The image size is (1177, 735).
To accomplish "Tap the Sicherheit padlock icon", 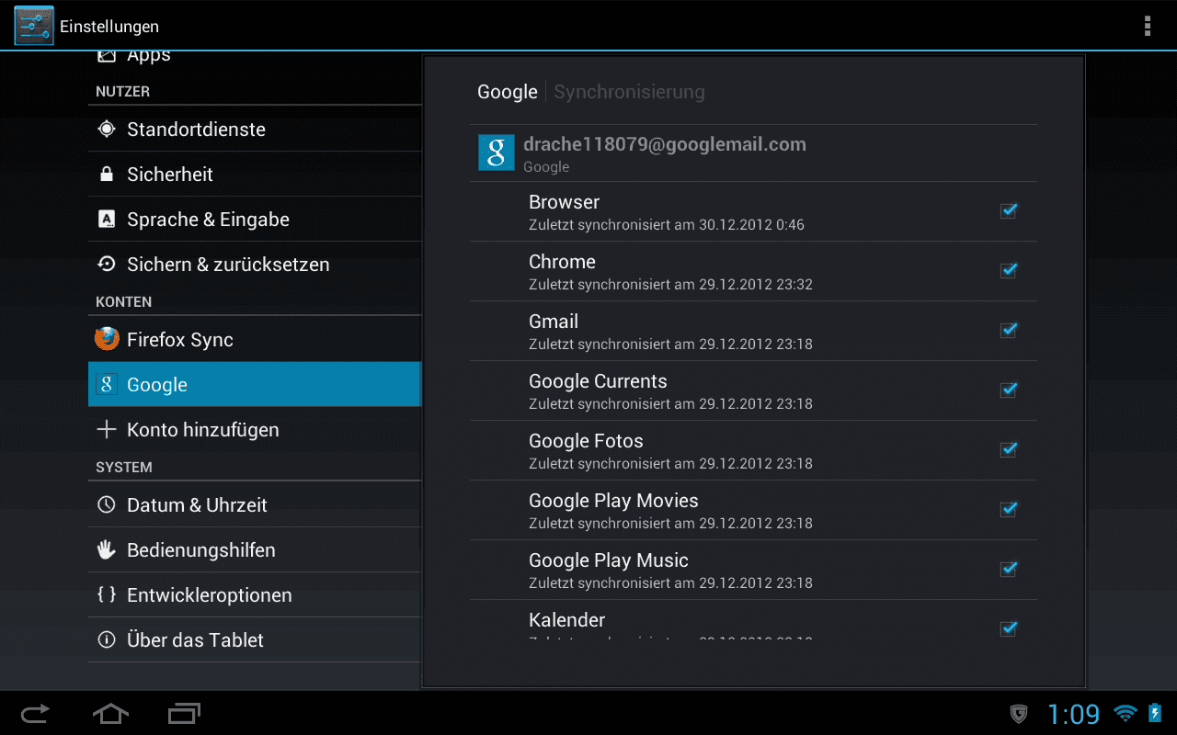I will tap(107, 175).
